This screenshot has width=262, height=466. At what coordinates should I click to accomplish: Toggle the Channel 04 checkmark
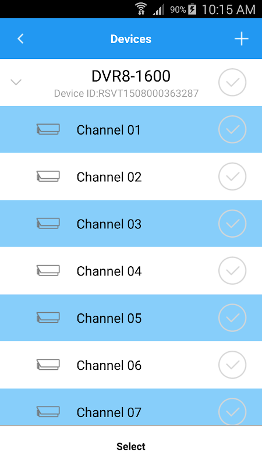(232, 270)
